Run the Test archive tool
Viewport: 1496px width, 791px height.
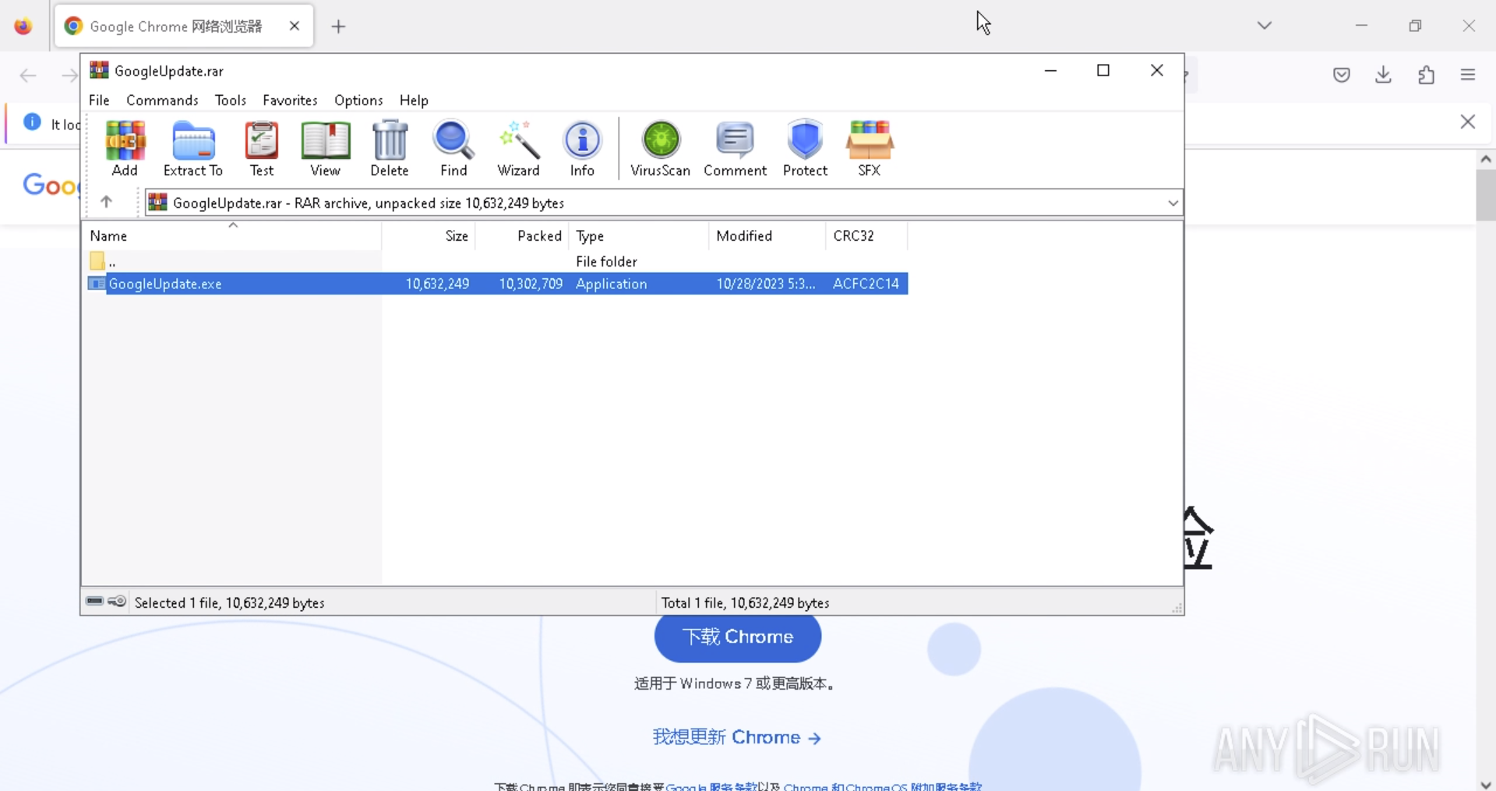[x=262, y=148]
